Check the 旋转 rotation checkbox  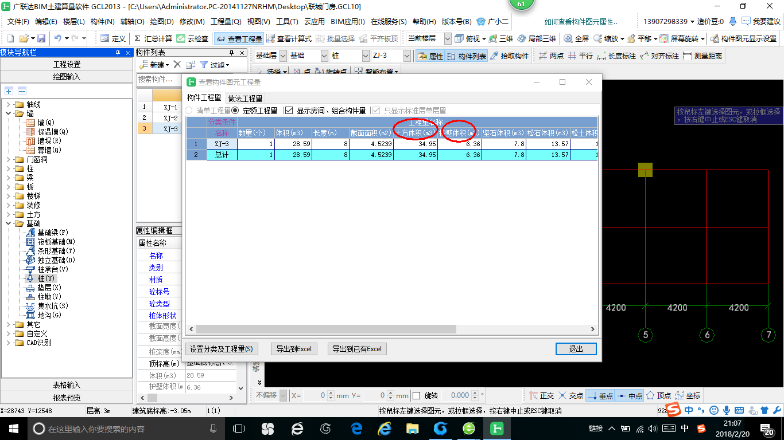tap(417, 395)
